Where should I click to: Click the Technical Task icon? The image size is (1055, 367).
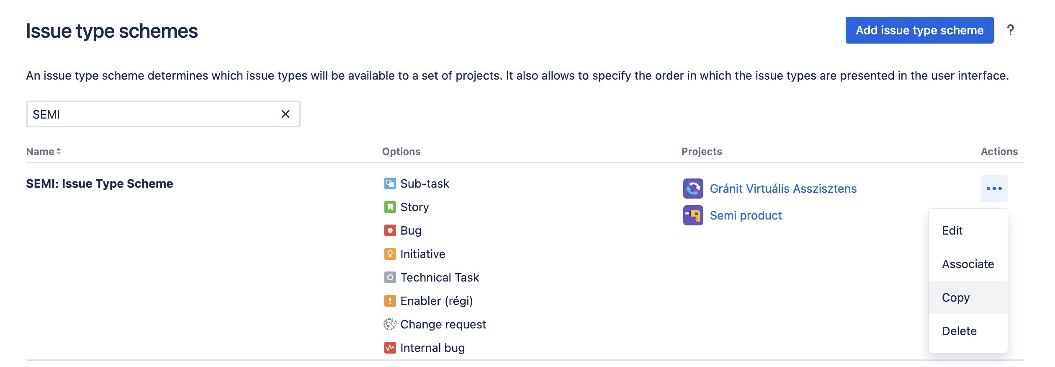pyautogui.click(x=390, y=277)
